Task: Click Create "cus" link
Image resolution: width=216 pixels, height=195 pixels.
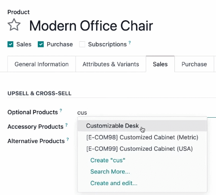Action: [108, 160]
